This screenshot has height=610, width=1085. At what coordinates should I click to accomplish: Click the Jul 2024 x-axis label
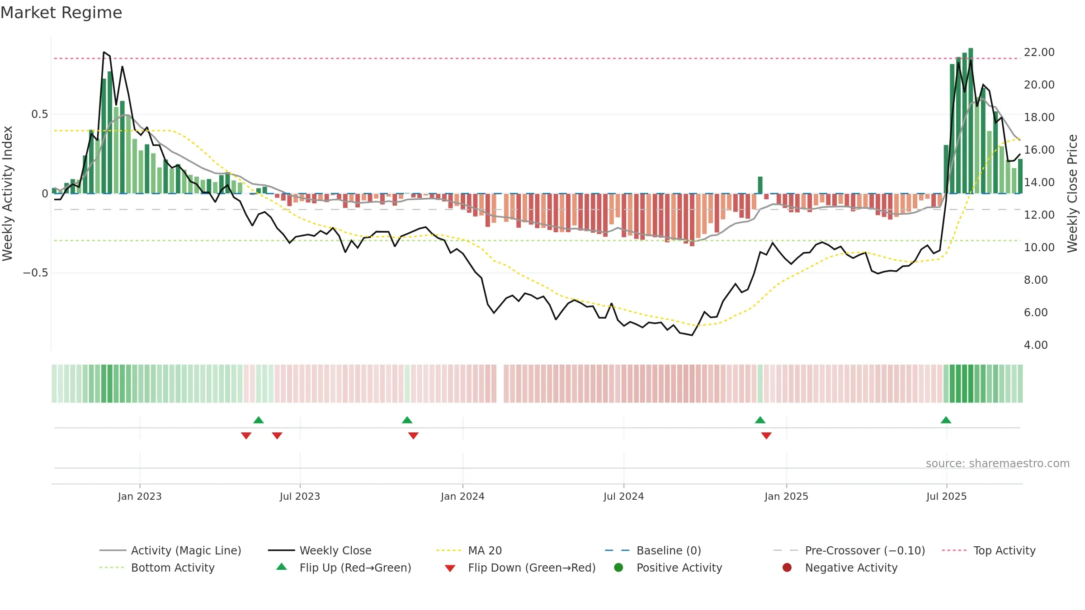[x=623, y=496]
